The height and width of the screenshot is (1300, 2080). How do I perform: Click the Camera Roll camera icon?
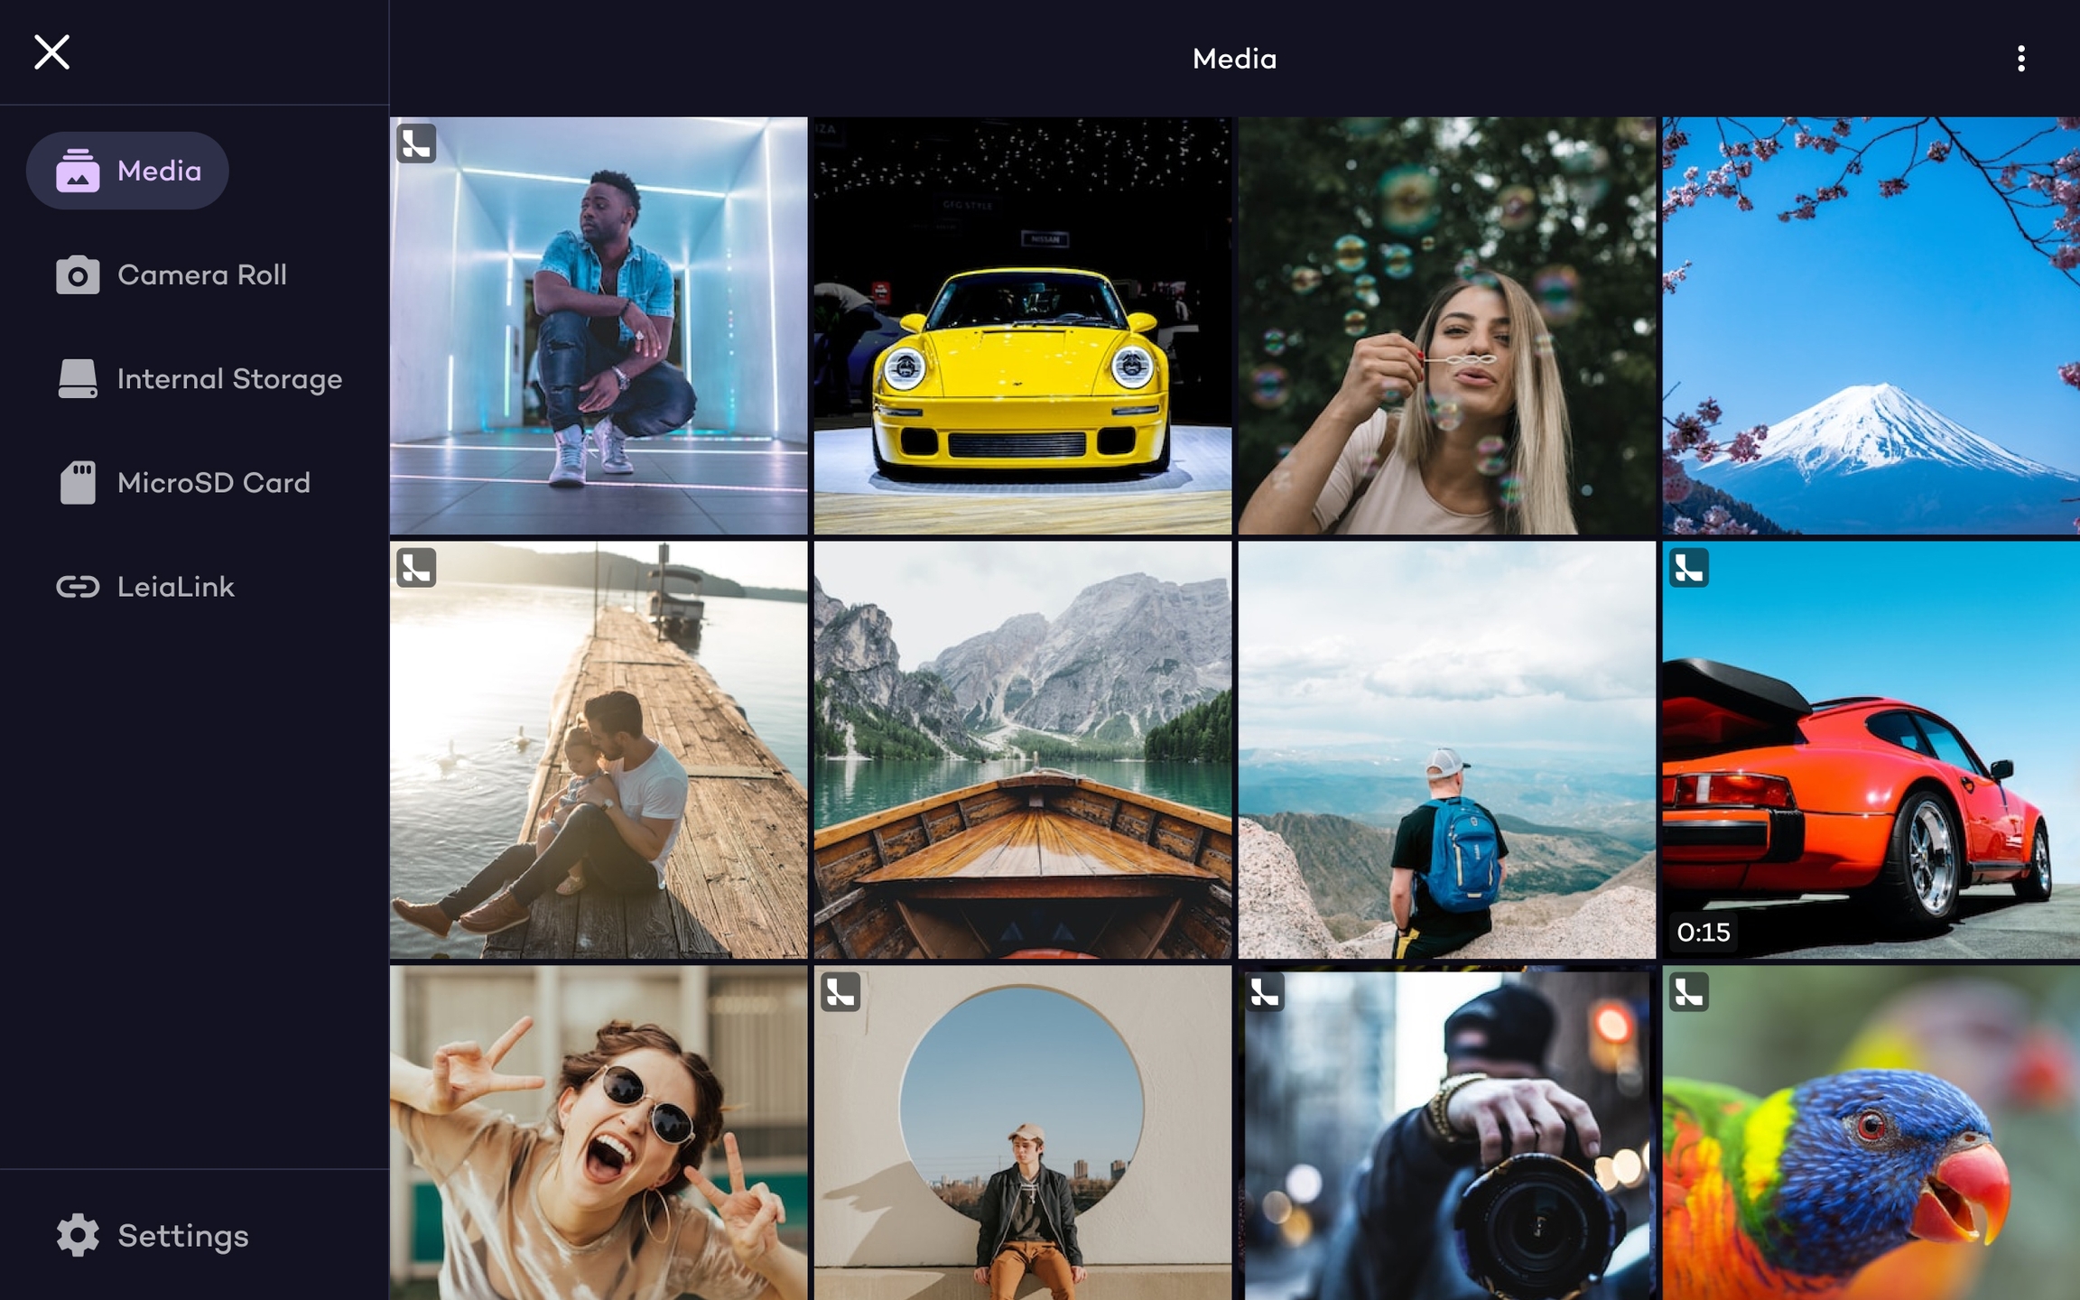[x=78, y=275]
